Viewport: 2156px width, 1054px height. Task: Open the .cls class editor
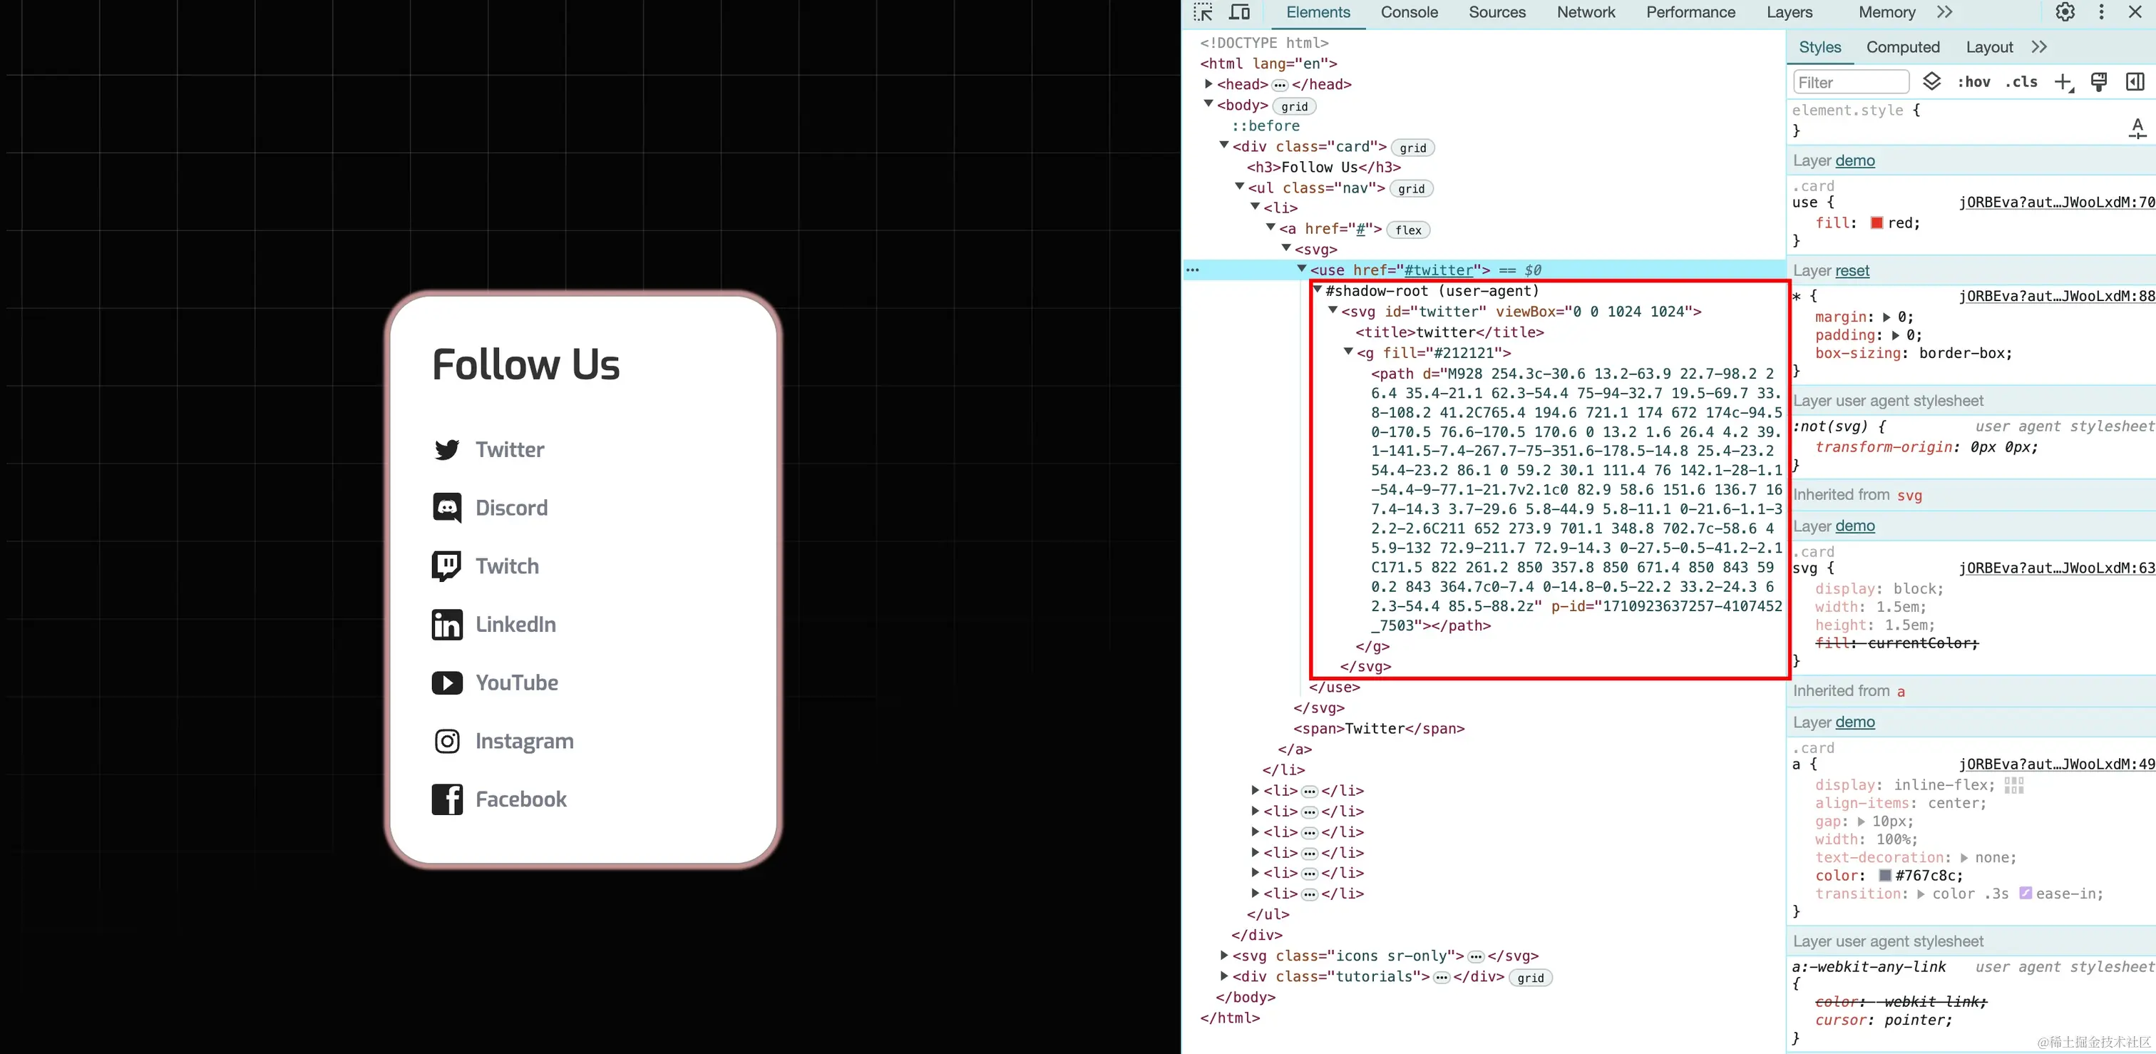point(2021,81)
